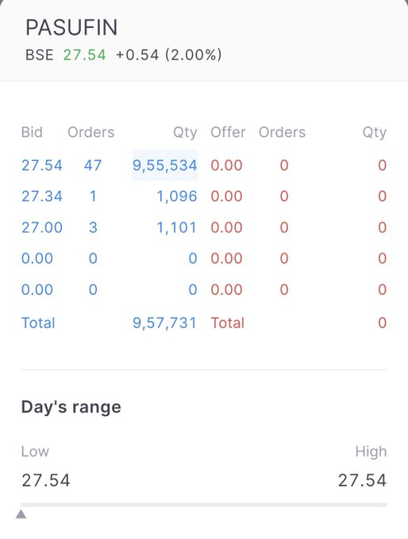Tap the PASUFIN stock title
Viewport: 408px width, 539px height.
tap(71, 28)
